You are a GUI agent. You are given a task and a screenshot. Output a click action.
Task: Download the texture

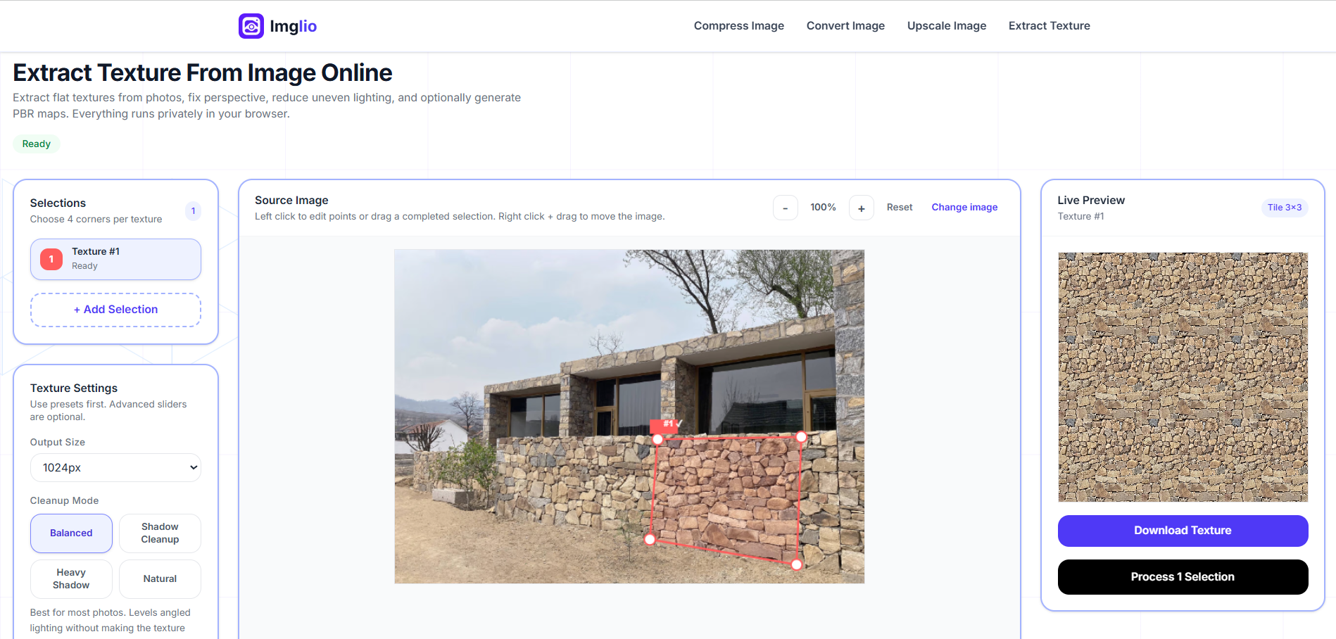click(x=1183, y=531)
